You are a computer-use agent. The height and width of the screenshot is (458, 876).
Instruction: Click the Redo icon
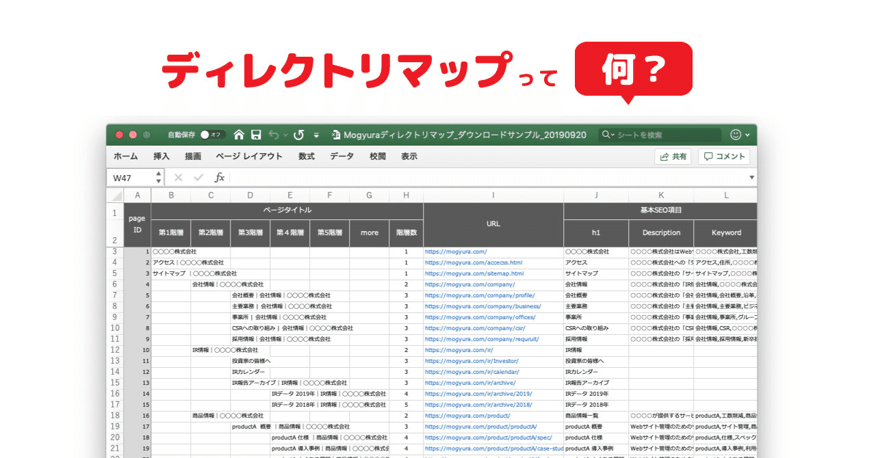(298, 135)
